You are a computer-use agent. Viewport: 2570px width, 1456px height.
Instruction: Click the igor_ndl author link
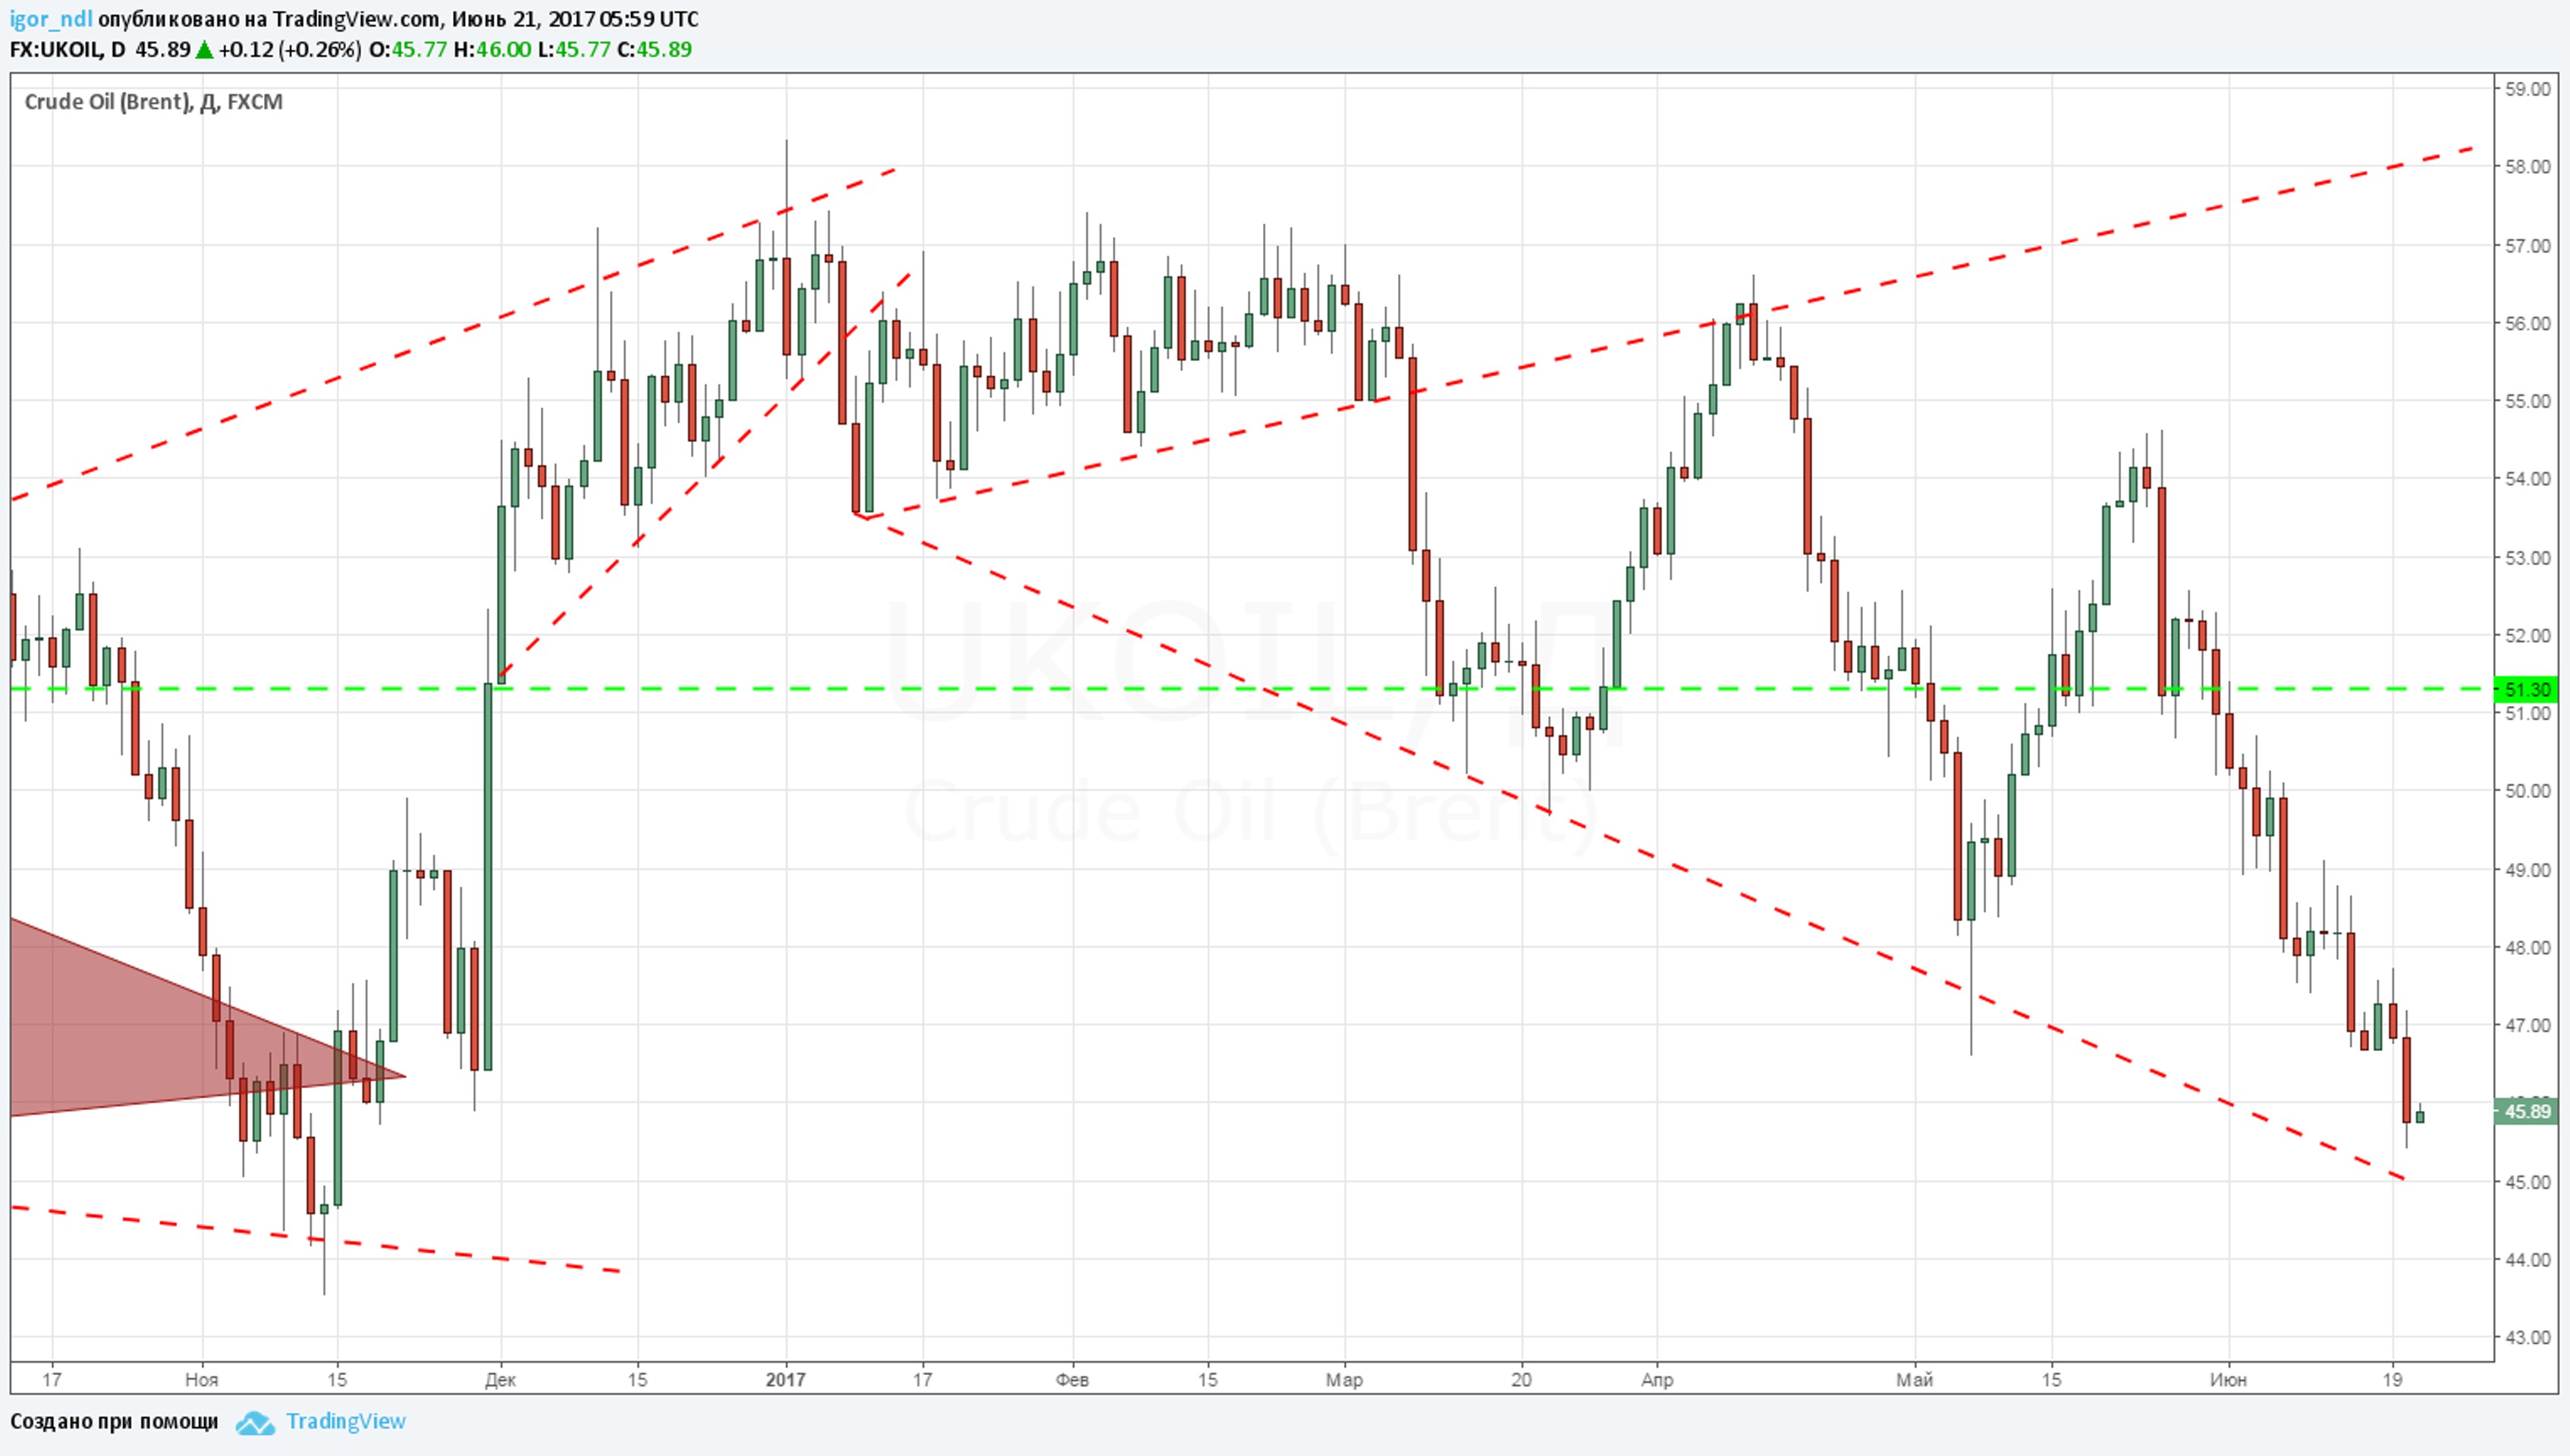tap(50, 19)
